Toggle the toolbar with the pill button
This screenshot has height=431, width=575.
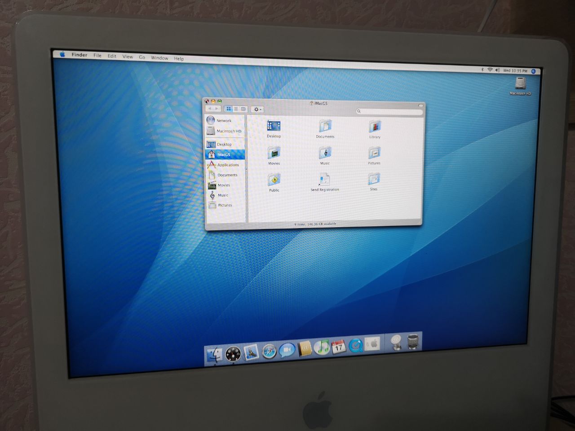coord(420,106)
